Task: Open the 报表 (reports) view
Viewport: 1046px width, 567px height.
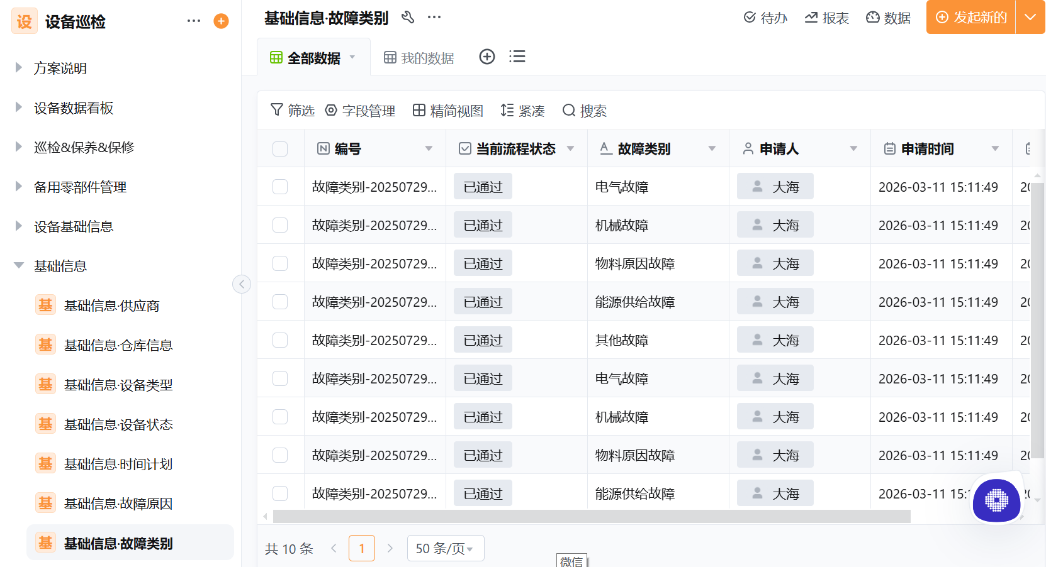Action: point(827,18)
